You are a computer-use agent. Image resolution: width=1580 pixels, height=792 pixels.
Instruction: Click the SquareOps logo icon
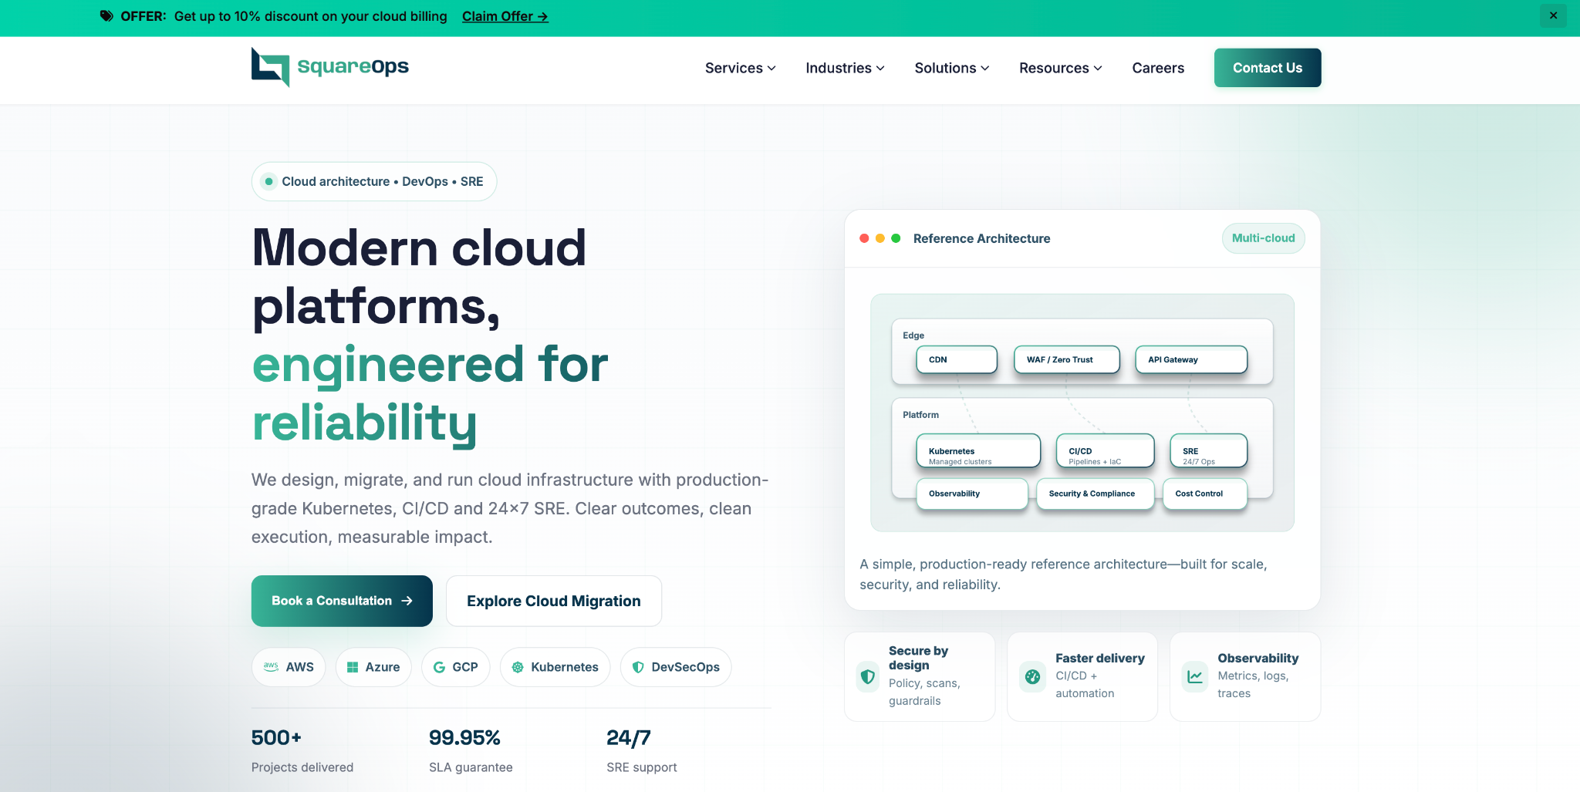pyautogui.click(x=270, y=67)
